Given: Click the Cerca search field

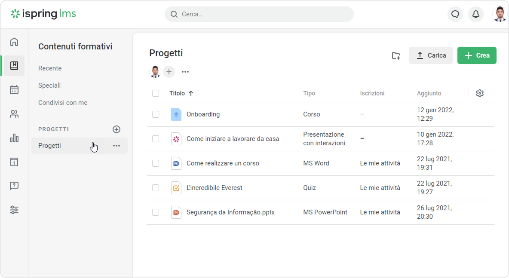Looking at the screenshot, I should pos(259,14).
